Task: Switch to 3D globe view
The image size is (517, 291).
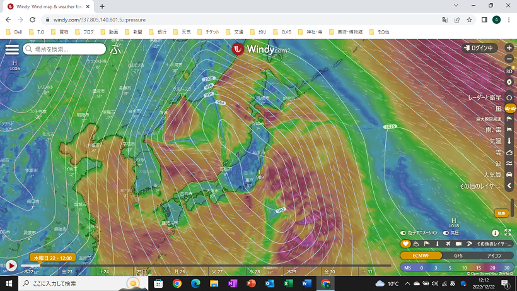Action: click(509, 71)
